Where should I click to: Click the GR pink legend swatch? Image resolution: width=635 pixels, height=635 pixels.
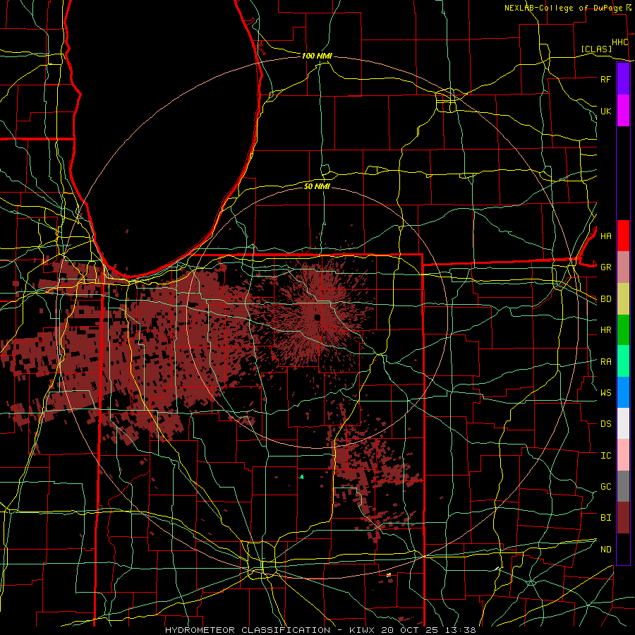click(623, 267)
